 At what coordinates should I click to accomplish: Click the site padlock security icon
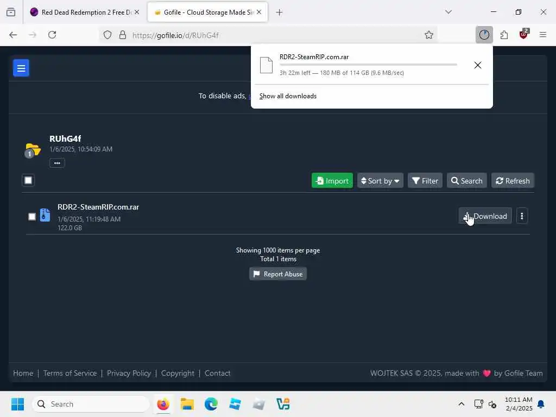pyautogui.click(x=122, y=35)
